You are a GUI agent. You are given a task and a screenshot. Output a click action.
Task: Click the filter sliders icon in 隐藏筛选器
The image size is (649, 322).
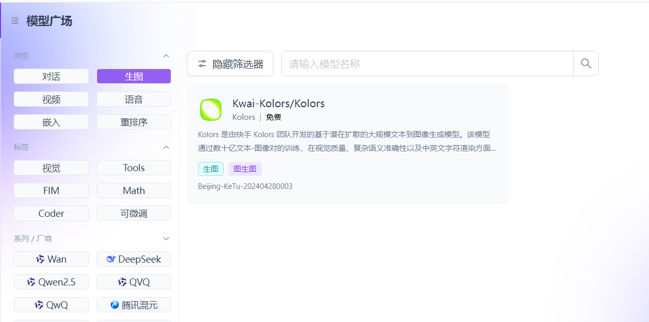coord(202,63)
